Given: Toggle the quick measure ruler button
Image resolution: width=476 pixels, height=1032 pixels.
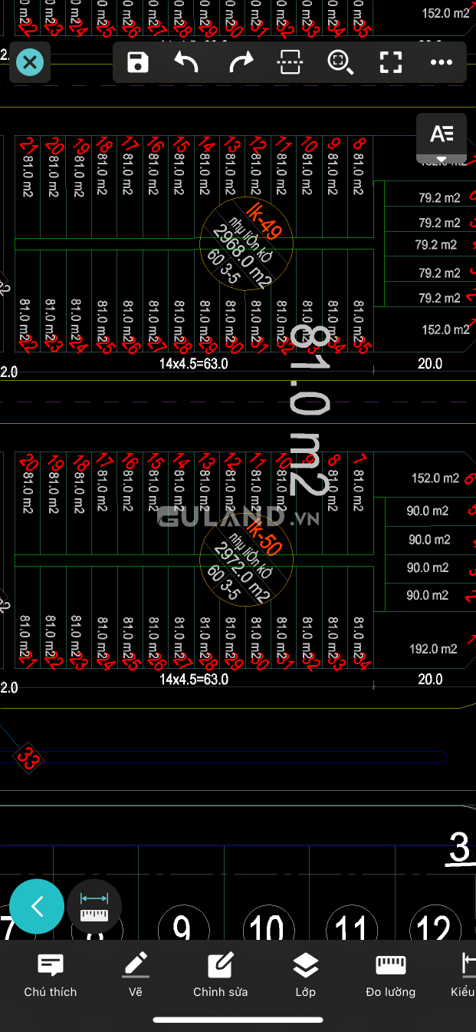Looking at the screenshot, I should click(94, 907).
